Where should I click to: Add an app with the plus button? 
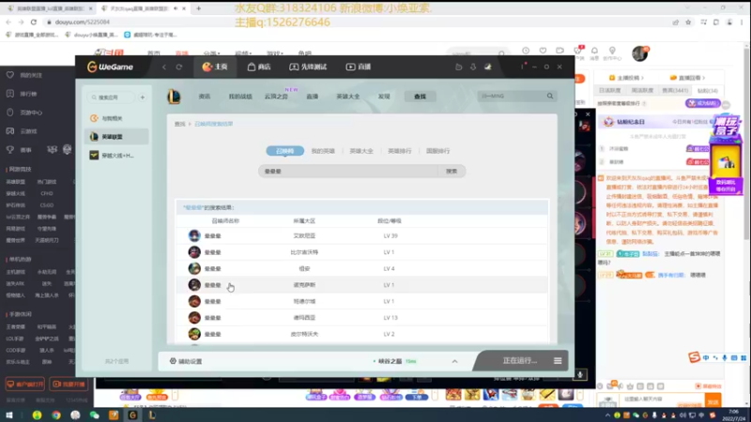point(143,98)
